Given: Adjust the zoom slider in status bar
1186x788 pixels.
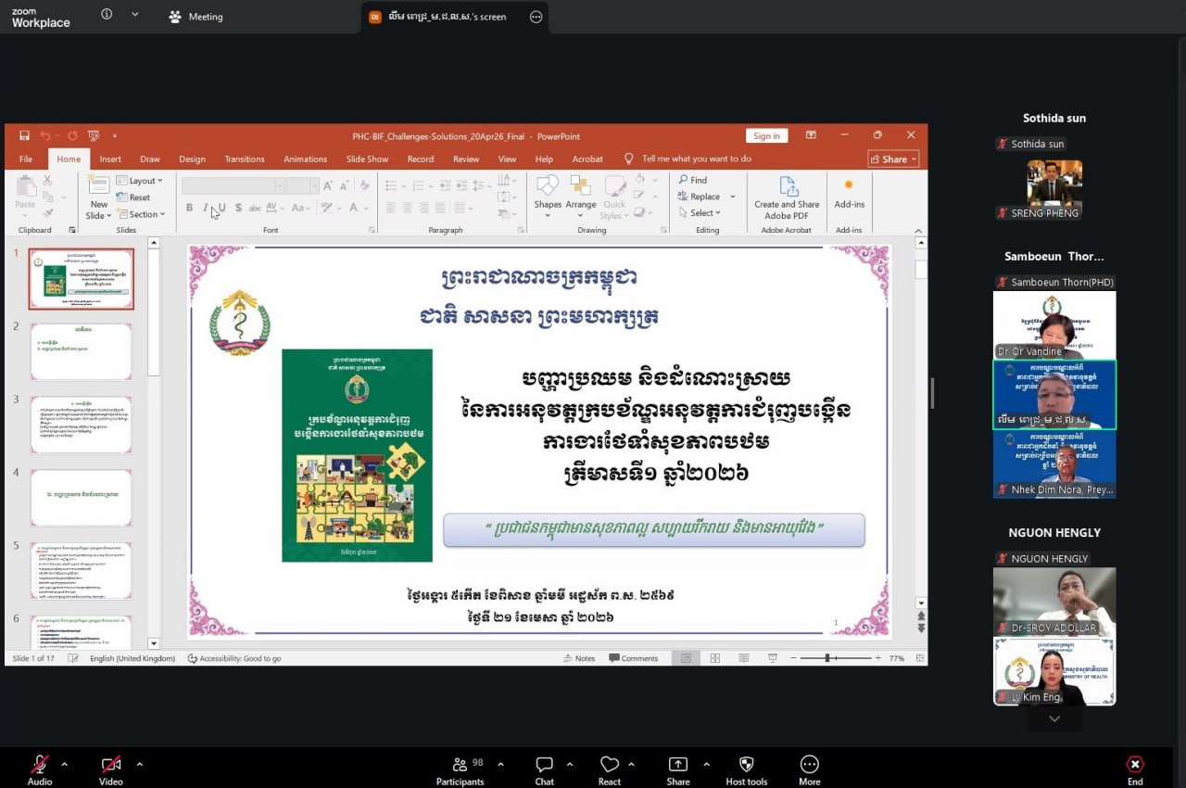Looking at the screenshot, I should pyautogui.click(x=827, y=658).
